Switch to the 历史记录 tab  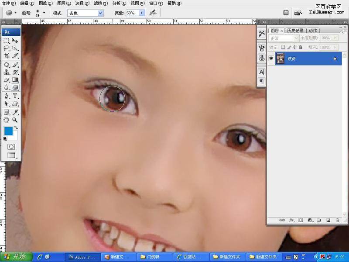click(296, 30)
